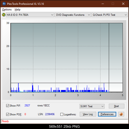Viewport: 129px width, 129px height.
Task: Open the Help menu
Action: (x=18, y=10)
